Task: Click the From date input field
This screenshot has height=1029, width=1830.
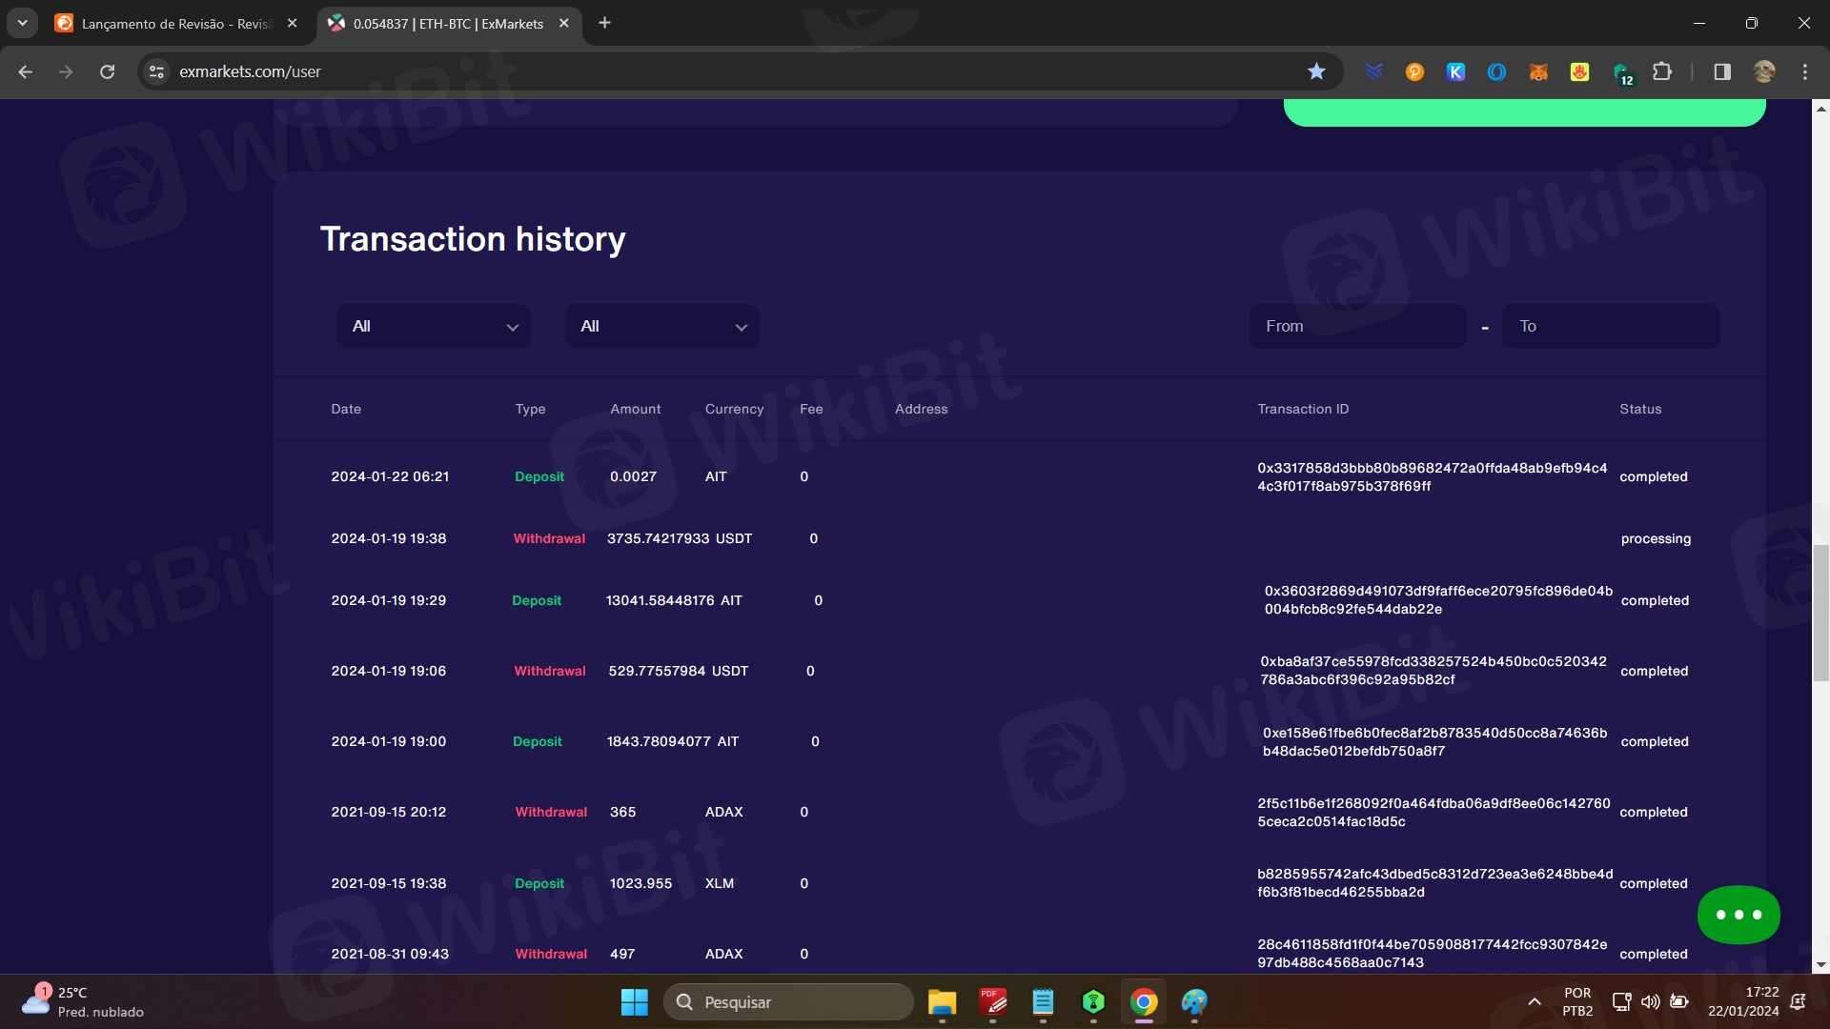Action: (x=1356, y=327)
